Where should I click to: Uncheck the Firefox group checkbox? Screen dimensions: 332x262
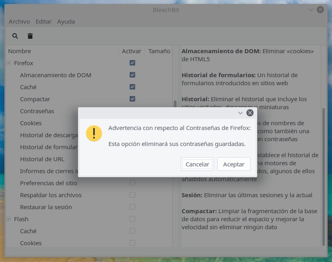pos(132,63)
